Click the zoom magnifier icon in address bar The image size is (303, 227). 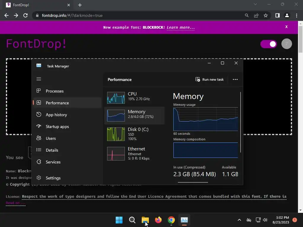click(246, 15)
